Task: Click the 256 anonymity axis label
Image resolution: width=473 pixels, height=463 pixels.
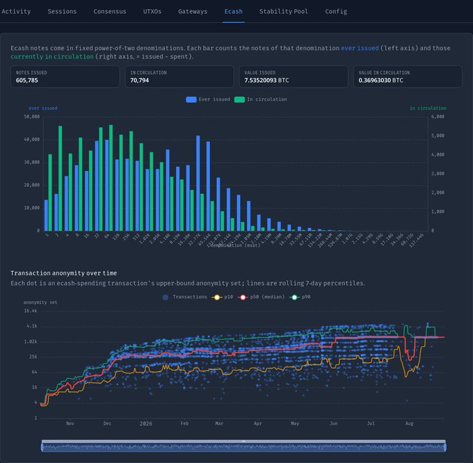Action: click(x=33, y=357)
